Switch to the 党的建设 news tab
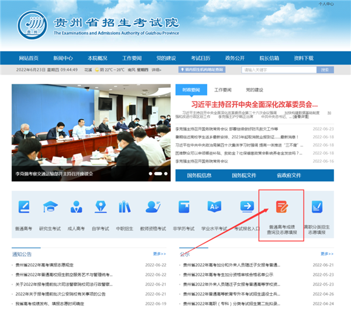Screen dimensions: 351x323 (254, 90)
